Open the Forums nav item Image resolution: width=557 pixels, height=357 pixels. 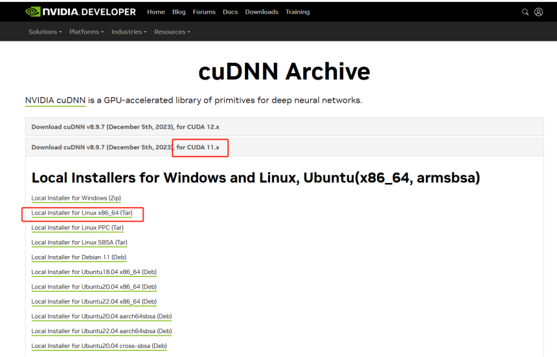[204, 12]
